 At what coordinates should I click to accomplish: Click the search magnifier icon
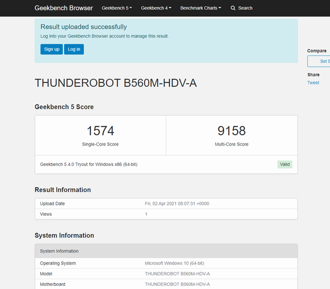[233, 8]
